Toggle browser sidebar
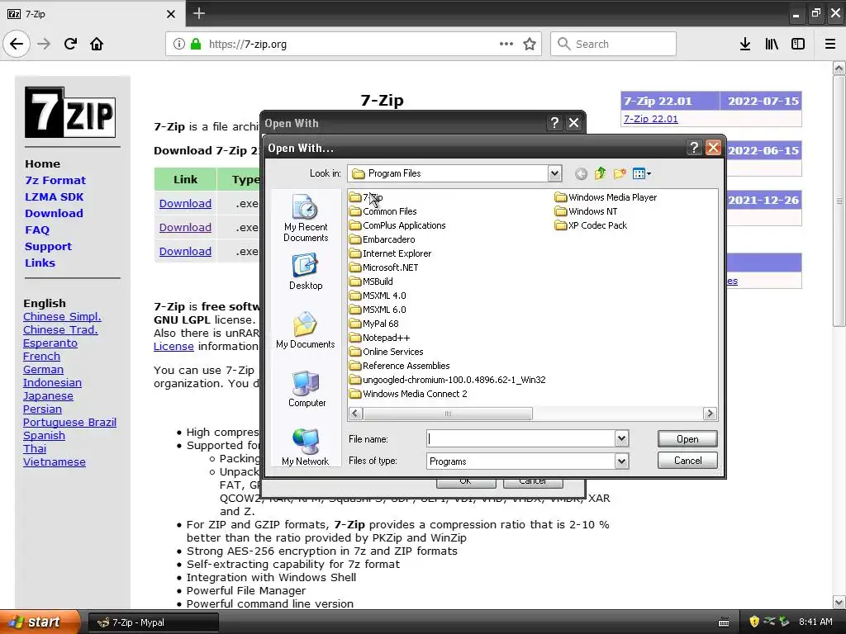The width and height of the screenshot is (846, 634). [798, 44]
